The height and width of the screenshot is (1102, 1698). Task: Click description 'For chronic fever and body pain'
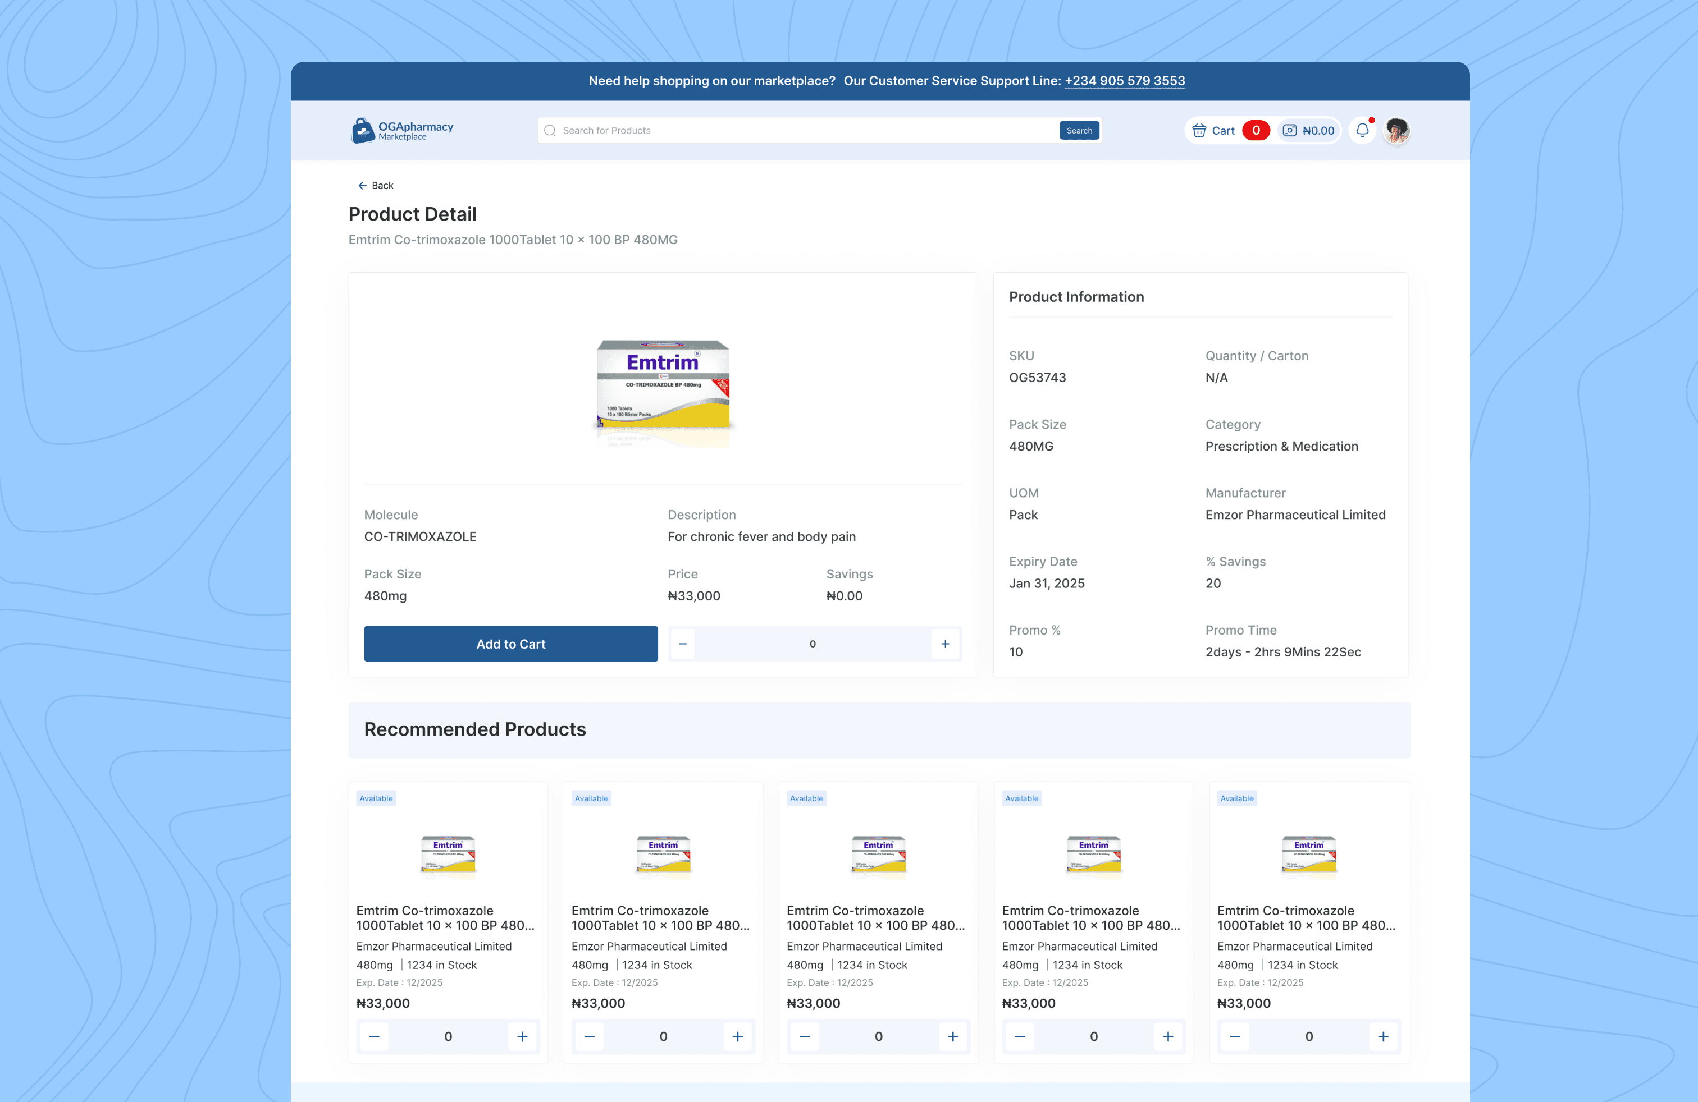(x=762, y=537)
